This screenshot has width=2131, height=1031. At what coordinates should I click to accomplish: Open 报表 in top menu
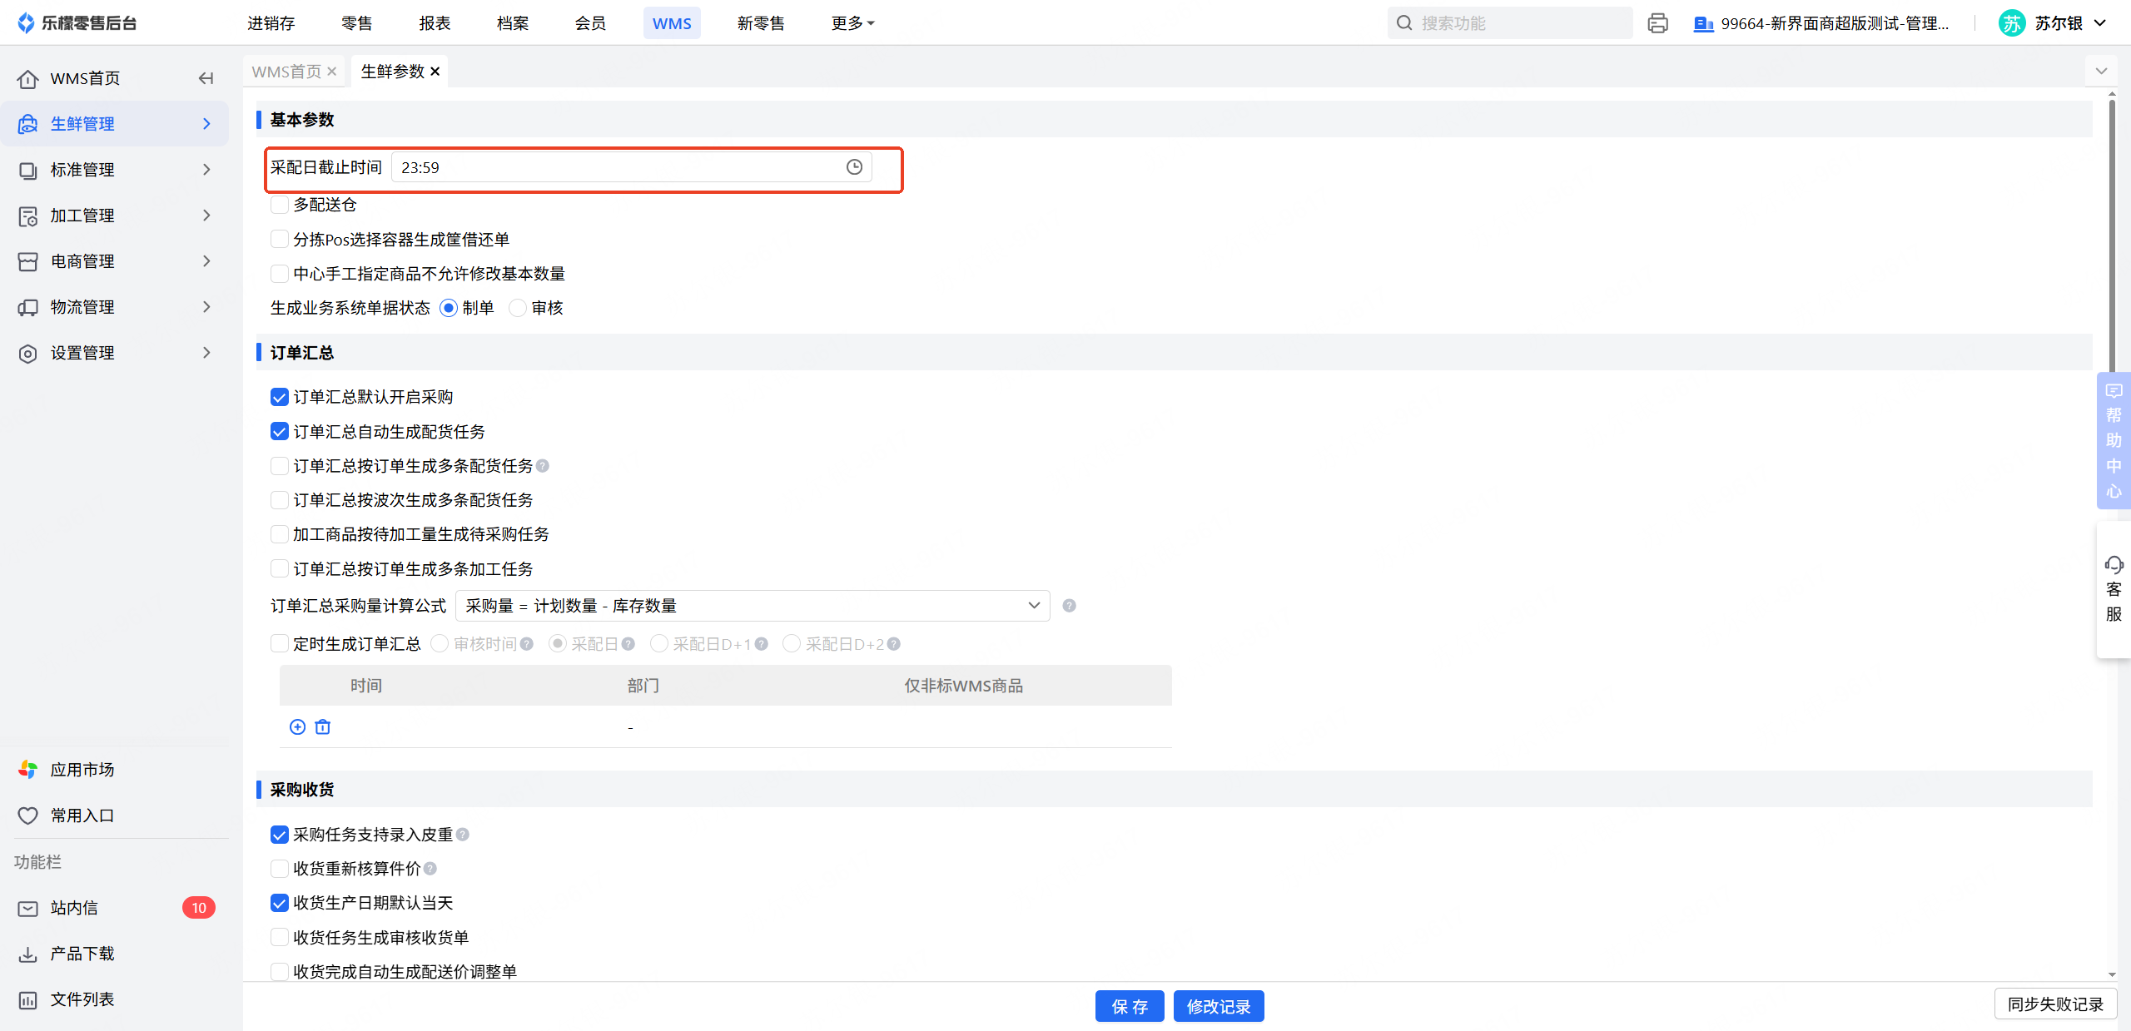[x=435, y=23]
